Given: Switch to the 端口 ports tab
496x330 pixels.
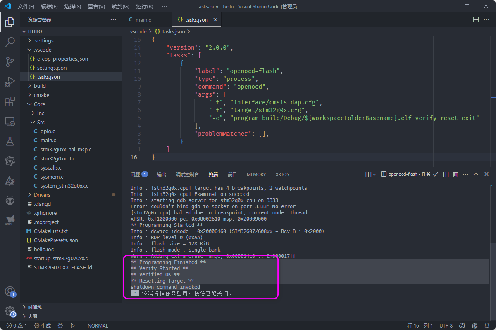Looking at the screenshot, I should [x=232, y=174].
